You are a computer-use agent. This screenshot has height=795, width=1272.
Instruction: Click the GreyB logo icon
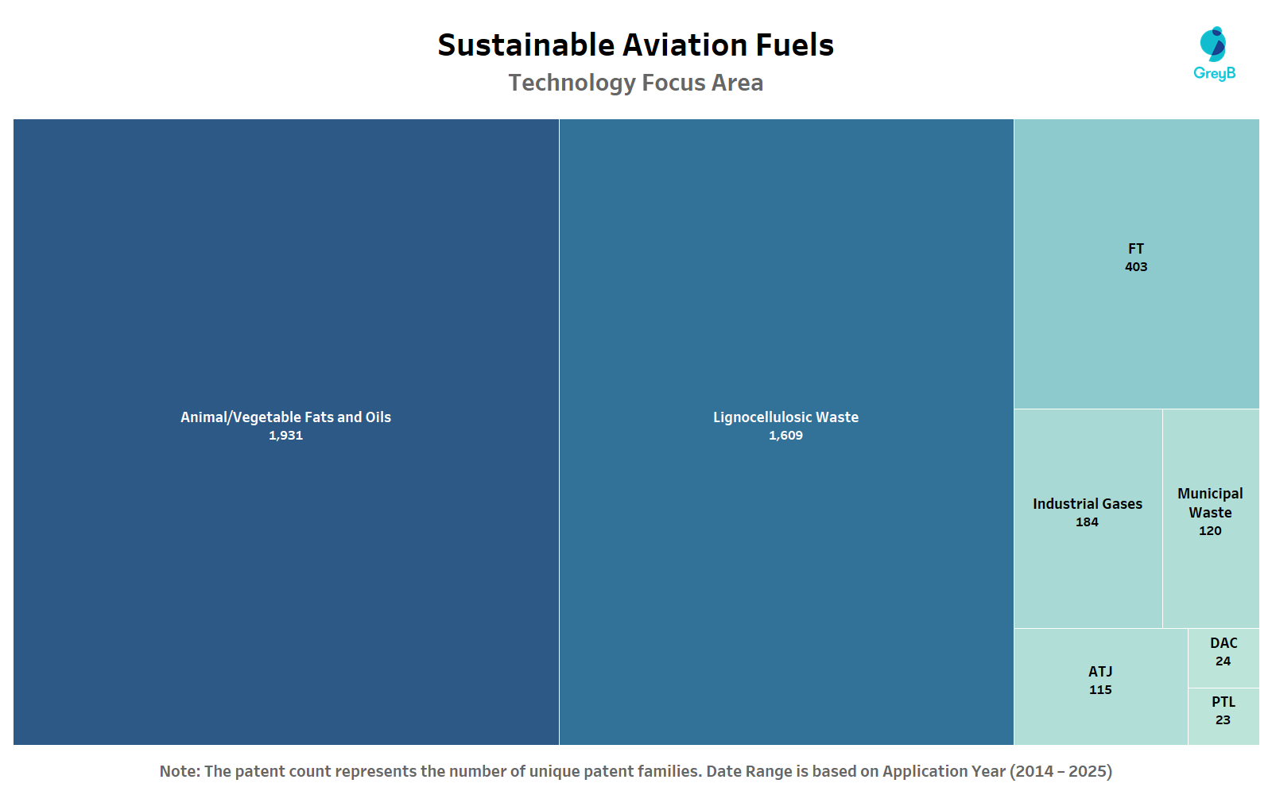click(1213, 45)
